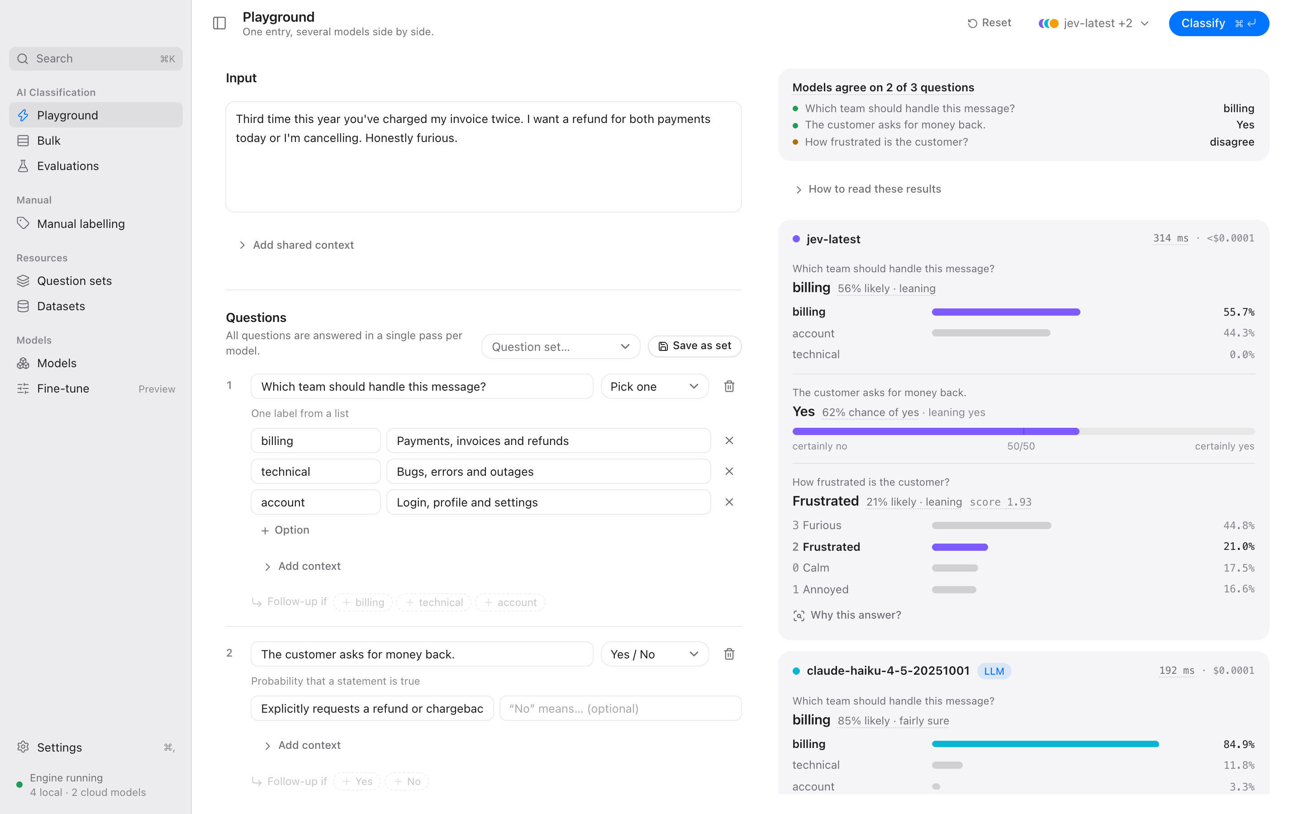Viewport: 1303px width, 814px height.
Task: Add follow-up if technical chip
Action: pos(434,602)
